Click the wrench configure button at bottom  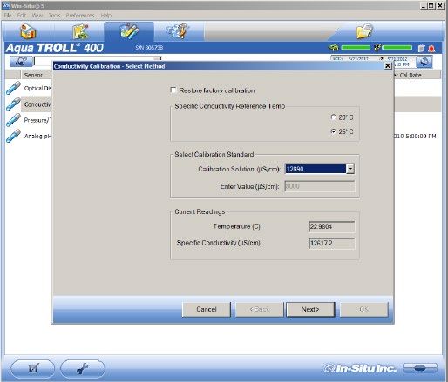(x=83, y=368)
